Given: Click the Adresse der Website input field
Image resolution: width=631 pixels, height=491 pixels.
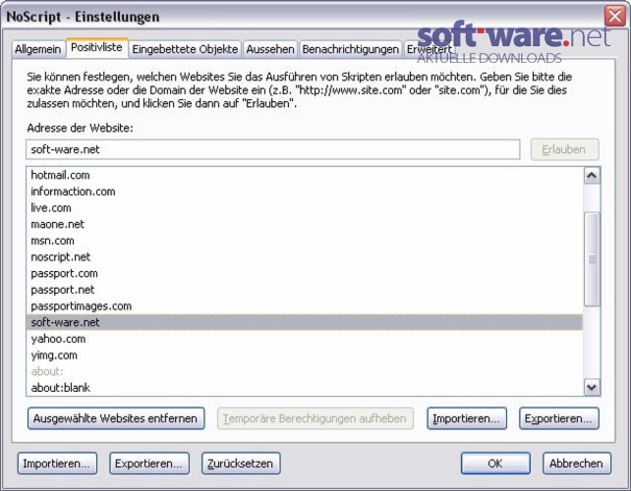Looking at the screenshot, I should (273, 149).
